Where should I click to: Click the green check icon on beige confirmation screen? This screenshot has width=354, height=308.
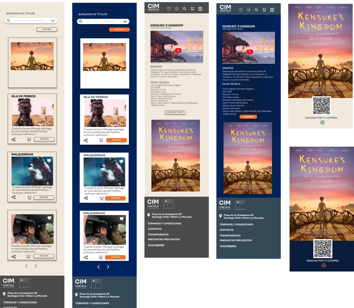click(x=322, y=122)
